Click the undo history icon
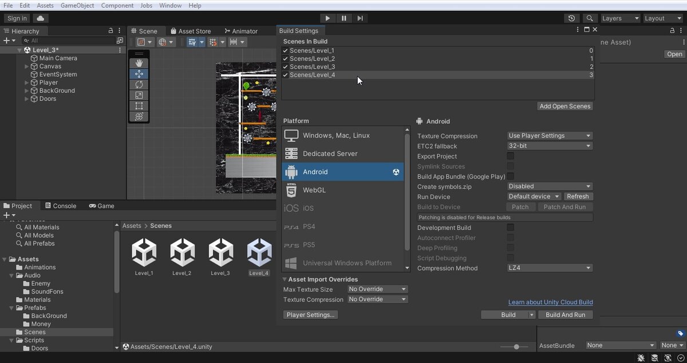Image resolution: width=687 pixels, height=363 pixels. click(x=571, y=18)
